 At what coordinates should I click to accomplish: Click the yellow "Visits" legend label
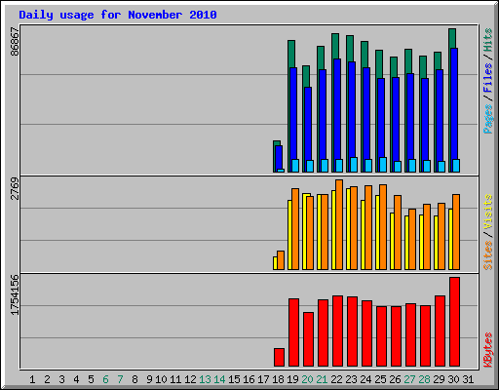[x=487, y=212]
